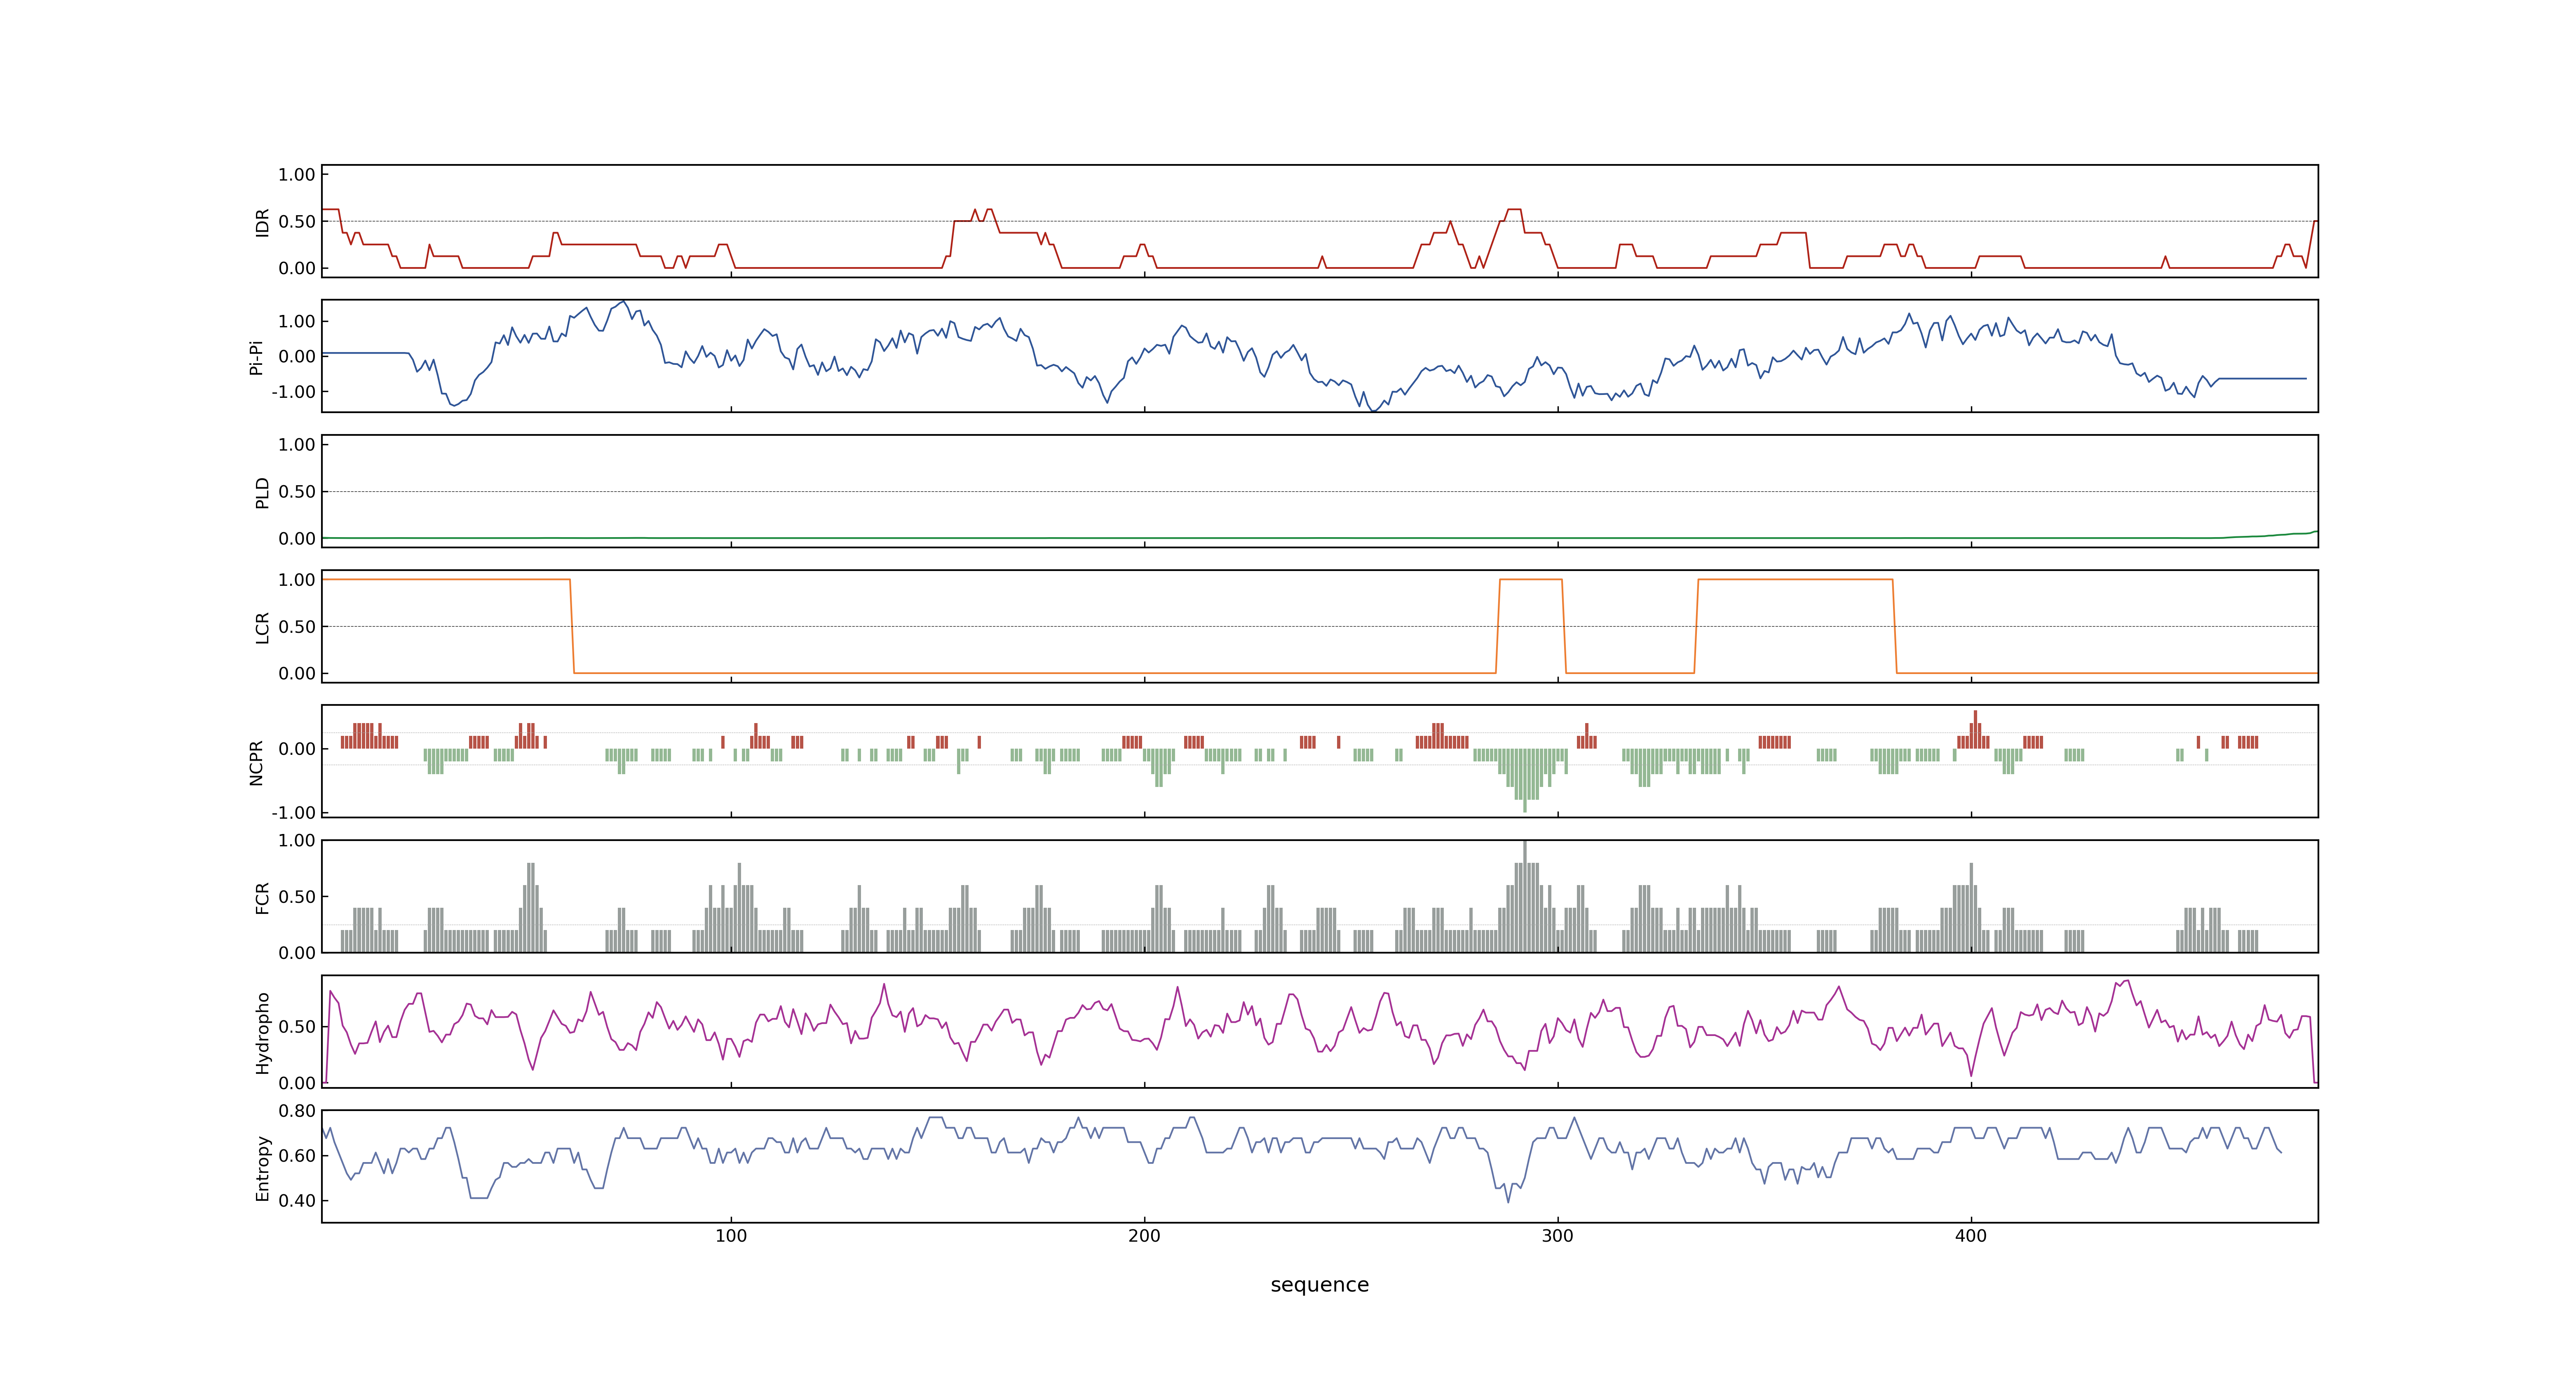
Task: Click the bottom x-axis tick label 400
Action: tap(1970, 1236)
